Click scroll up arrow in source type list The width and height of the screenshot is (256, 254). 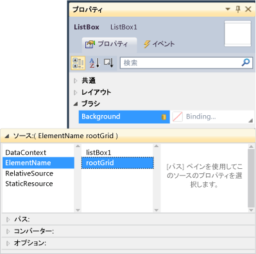click(x=78, y=146)
